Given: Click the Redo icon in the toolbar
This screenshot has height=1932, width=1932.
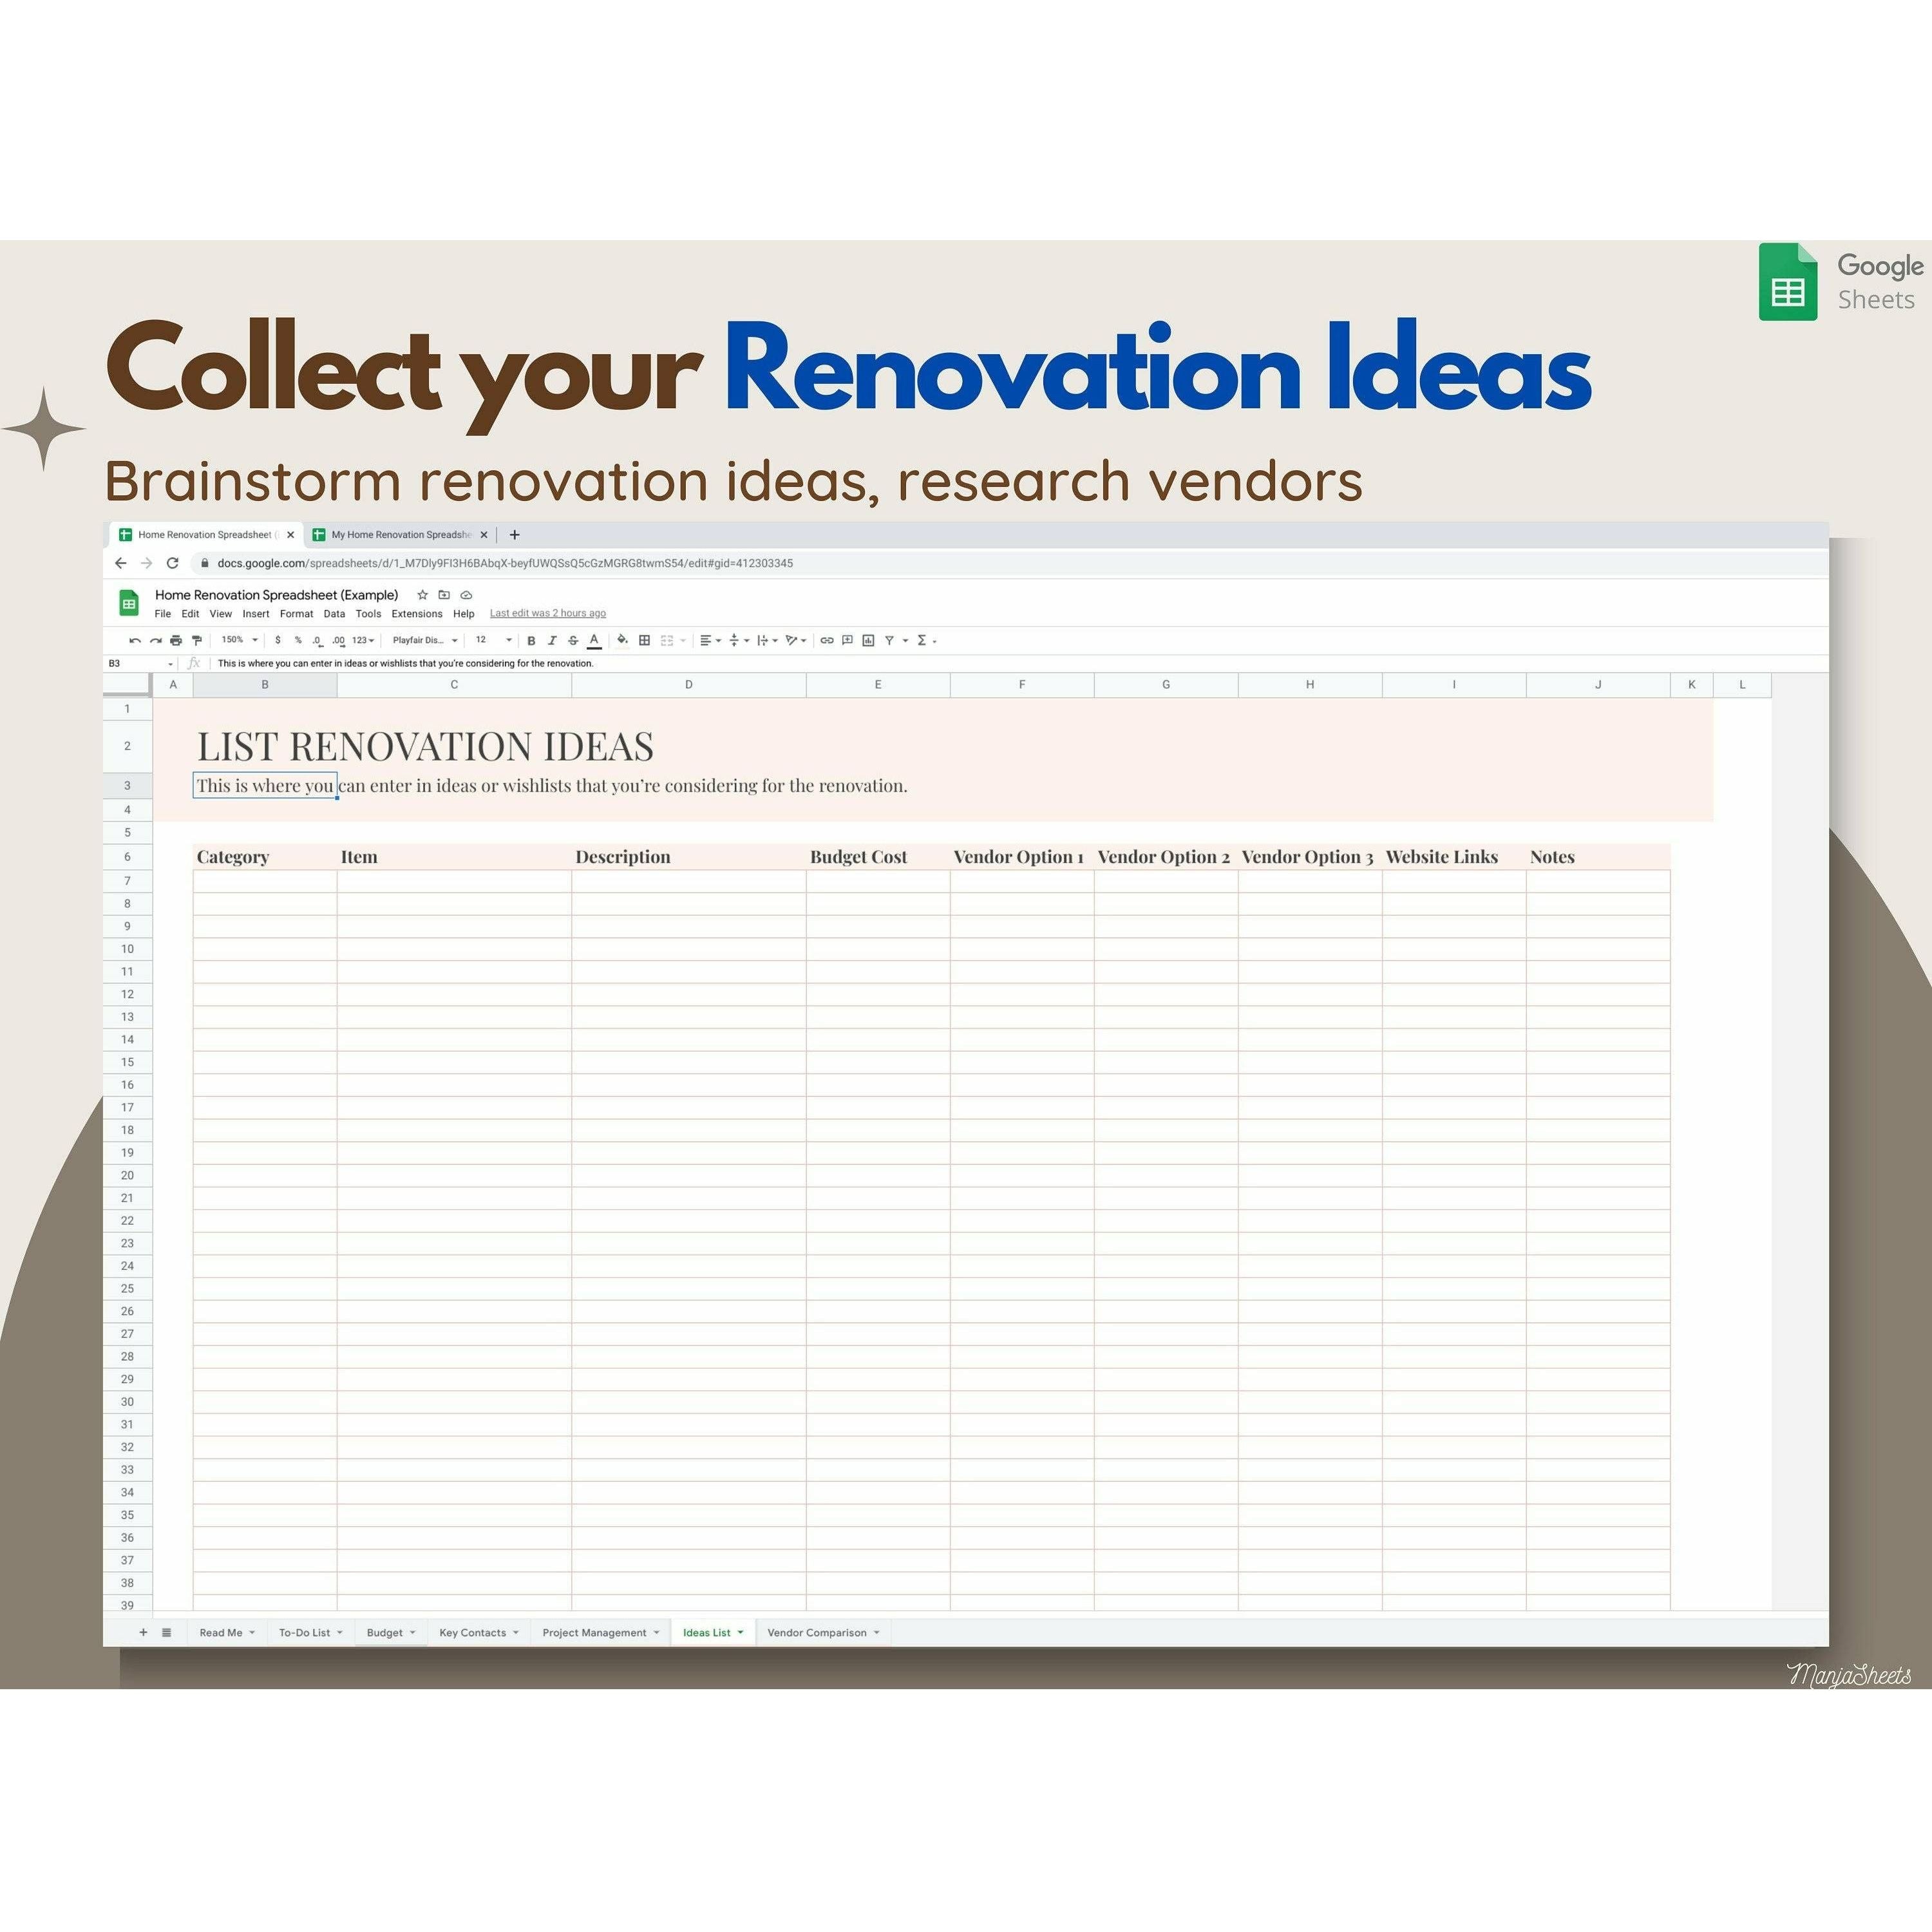Looking at the screenshot, I should click(x=155, y=640).
